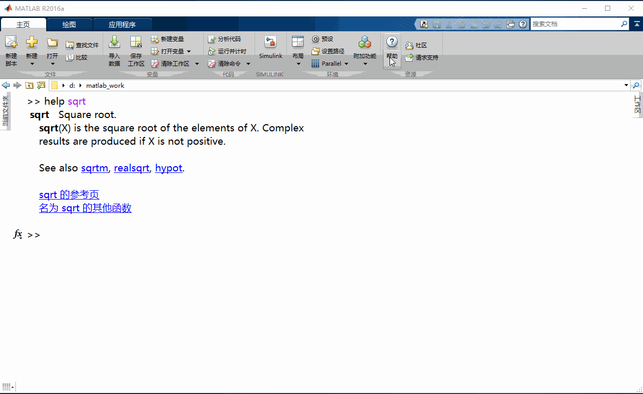Click the back arrow in the folder toolbar
This screenshot has width=643, height=394.
(x=6, y=85)
